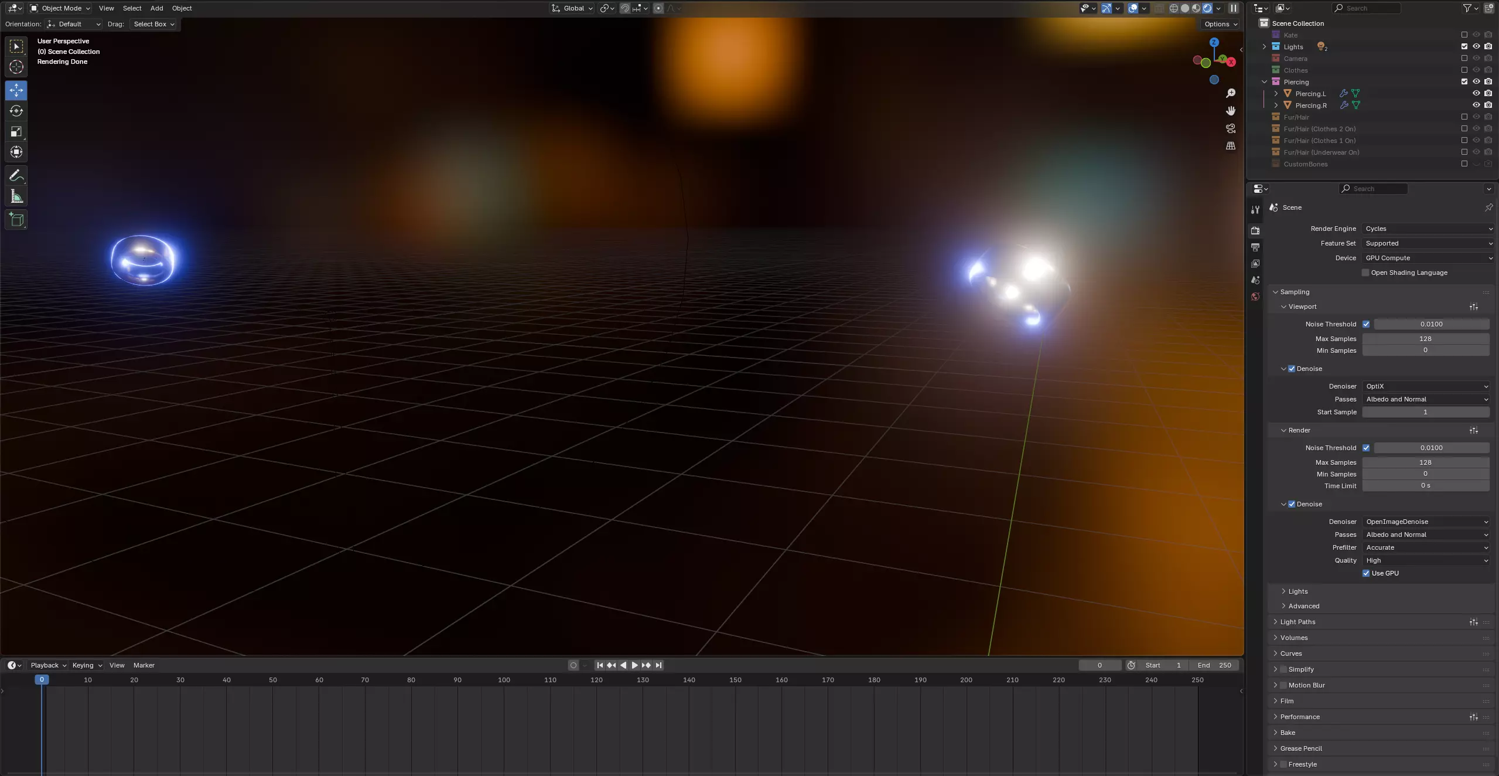Click the render Max Samples field
The width and height of the screenshot is (1499, 776).
[x=1425, y=462]
